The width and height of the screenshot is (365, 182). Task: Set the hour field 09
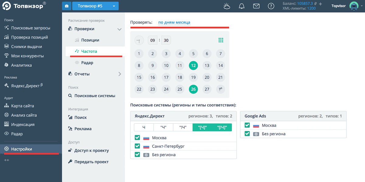pyautogui.click(x=152, y=40)
